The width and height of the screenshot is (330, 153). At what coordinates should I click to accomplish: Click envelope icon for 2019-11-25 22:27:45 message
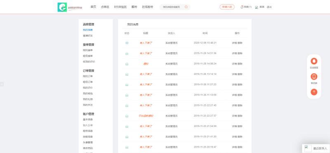(x=127, y=105)
